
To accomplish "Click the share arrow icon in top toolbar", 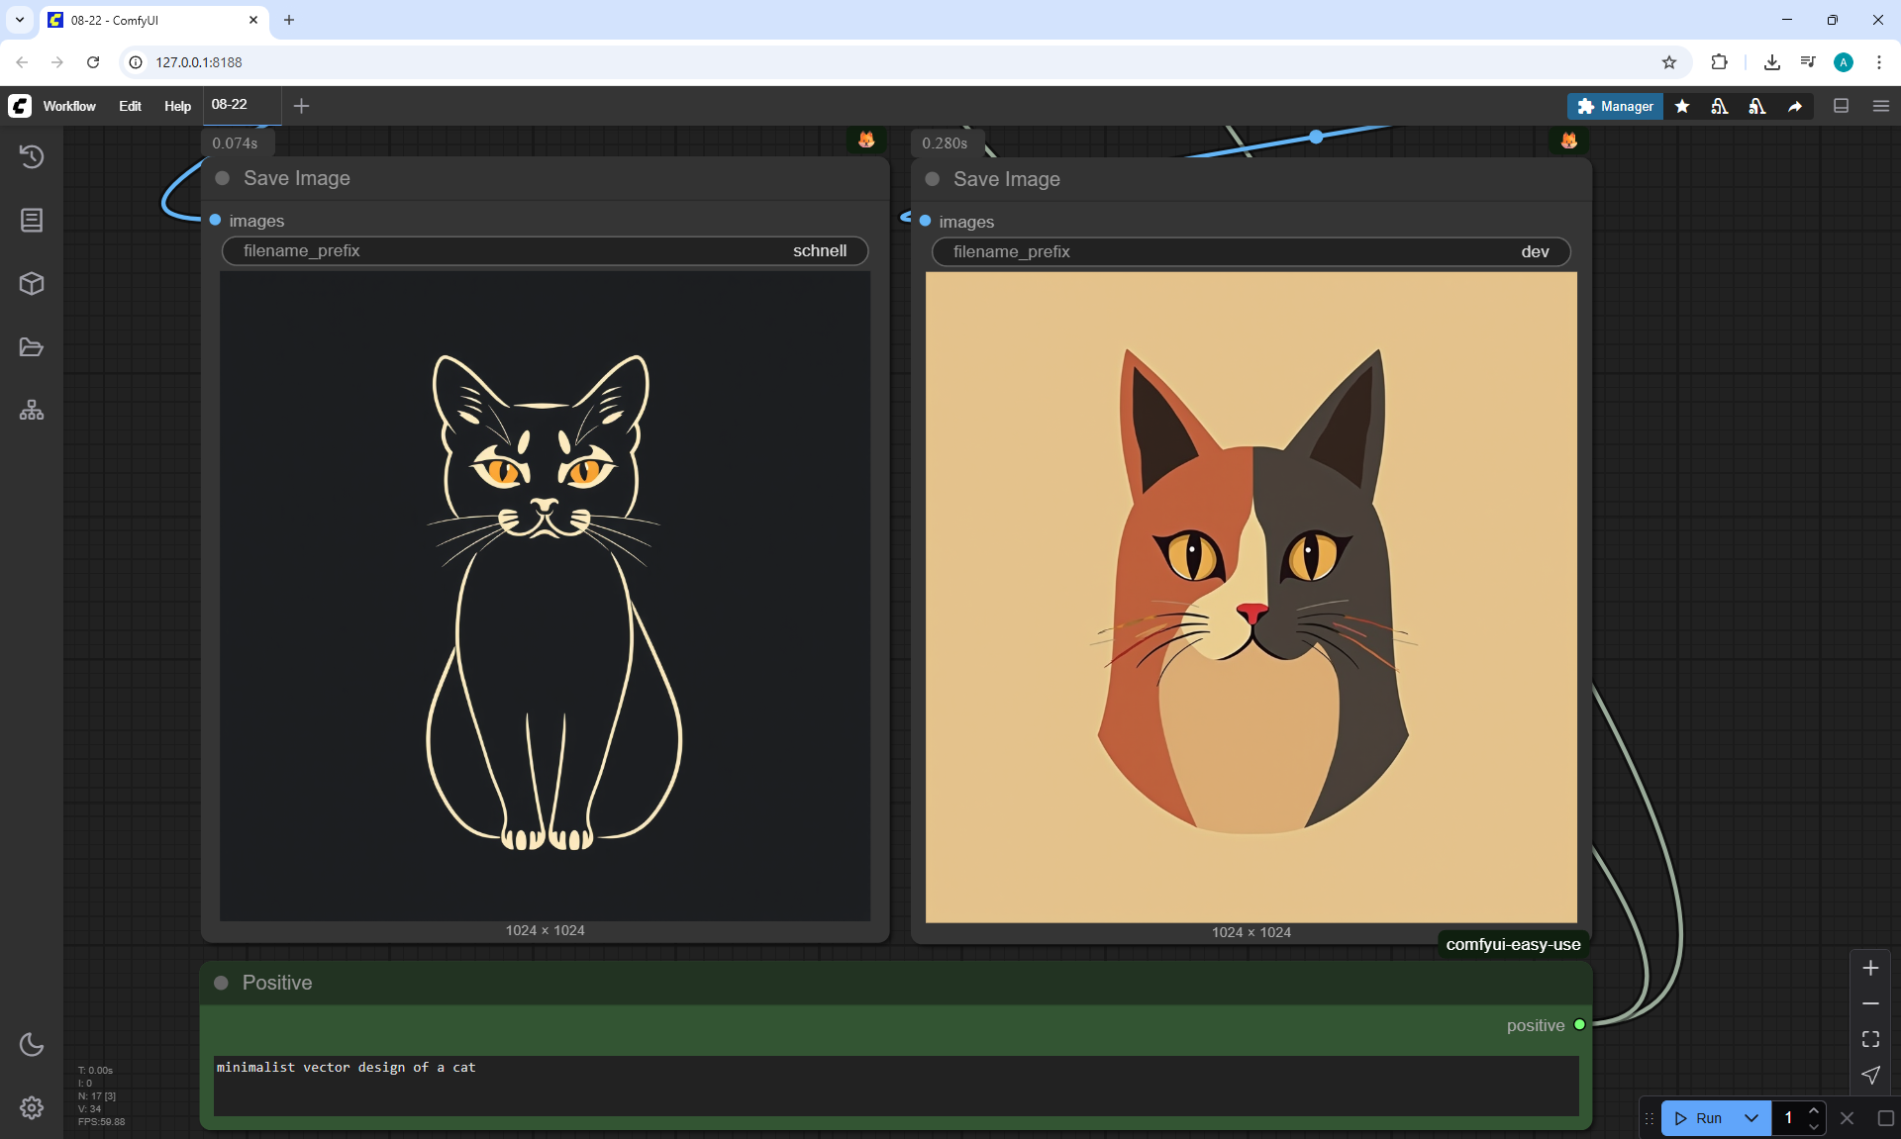I will click(x=1795, y=106).
